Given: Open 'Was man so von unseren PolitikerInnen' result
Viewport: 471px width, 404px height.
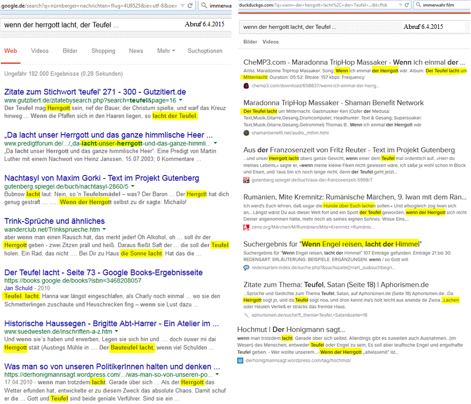Looking at the screenshot, I should 112,366.
